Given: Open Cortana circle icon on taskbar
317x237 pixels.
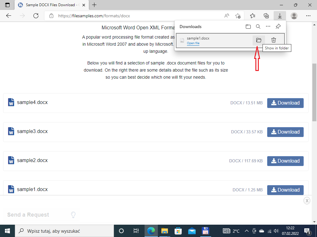Looking at the screenshot, I should click(121, 231).
